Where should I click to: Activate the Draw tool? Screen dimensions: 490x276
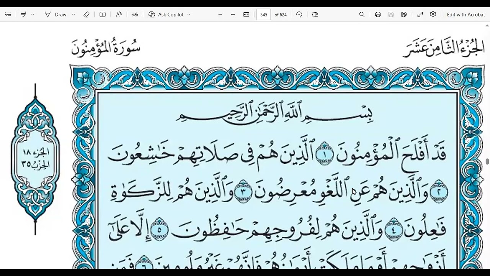click(56, 15)
